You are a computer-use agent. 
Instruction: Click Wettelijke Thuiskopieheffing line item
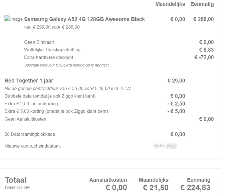(x=52, y=50)
